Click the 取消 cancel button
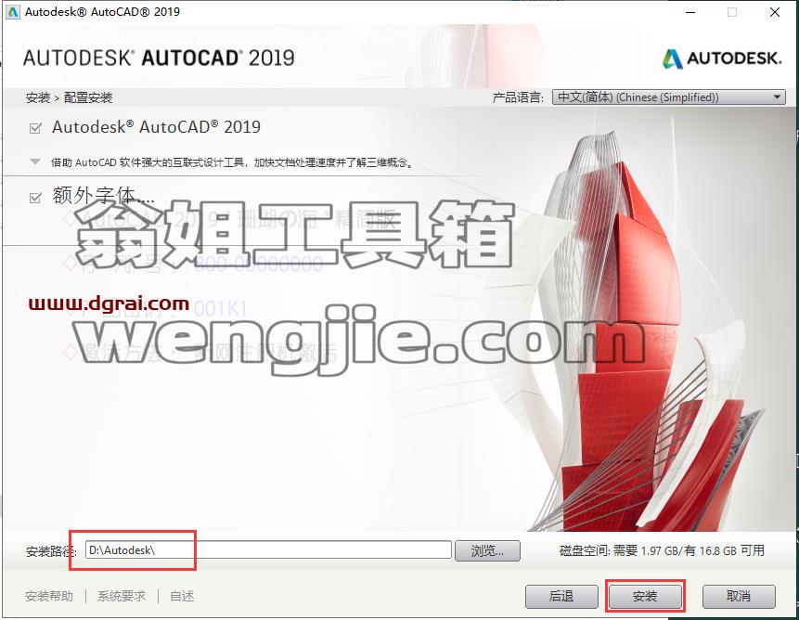 (739, 596)
